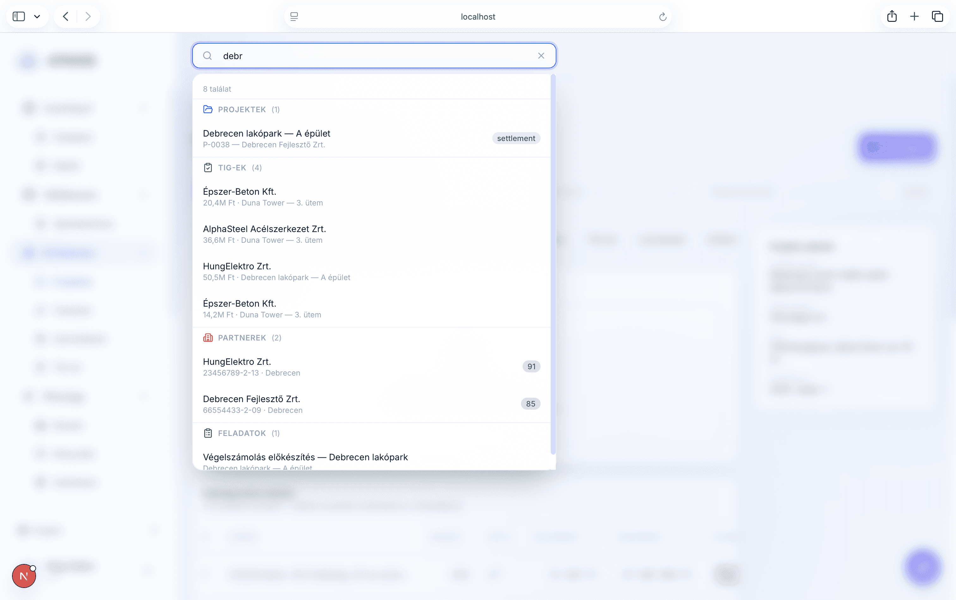Viewport: 956px width, 600px height.
Task: Click the Projektek folder icon
Action: pyautogui.click(x=208, y=109)
